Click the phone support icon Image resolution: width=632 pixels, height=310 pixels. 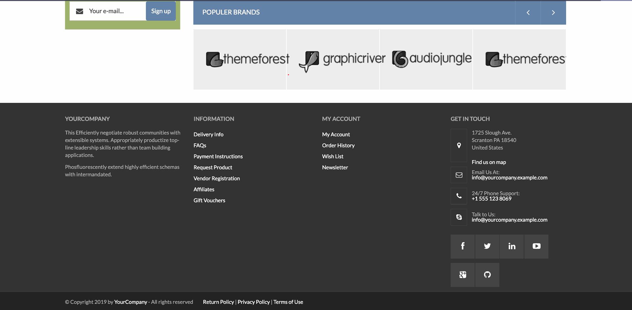coord(459,196)
